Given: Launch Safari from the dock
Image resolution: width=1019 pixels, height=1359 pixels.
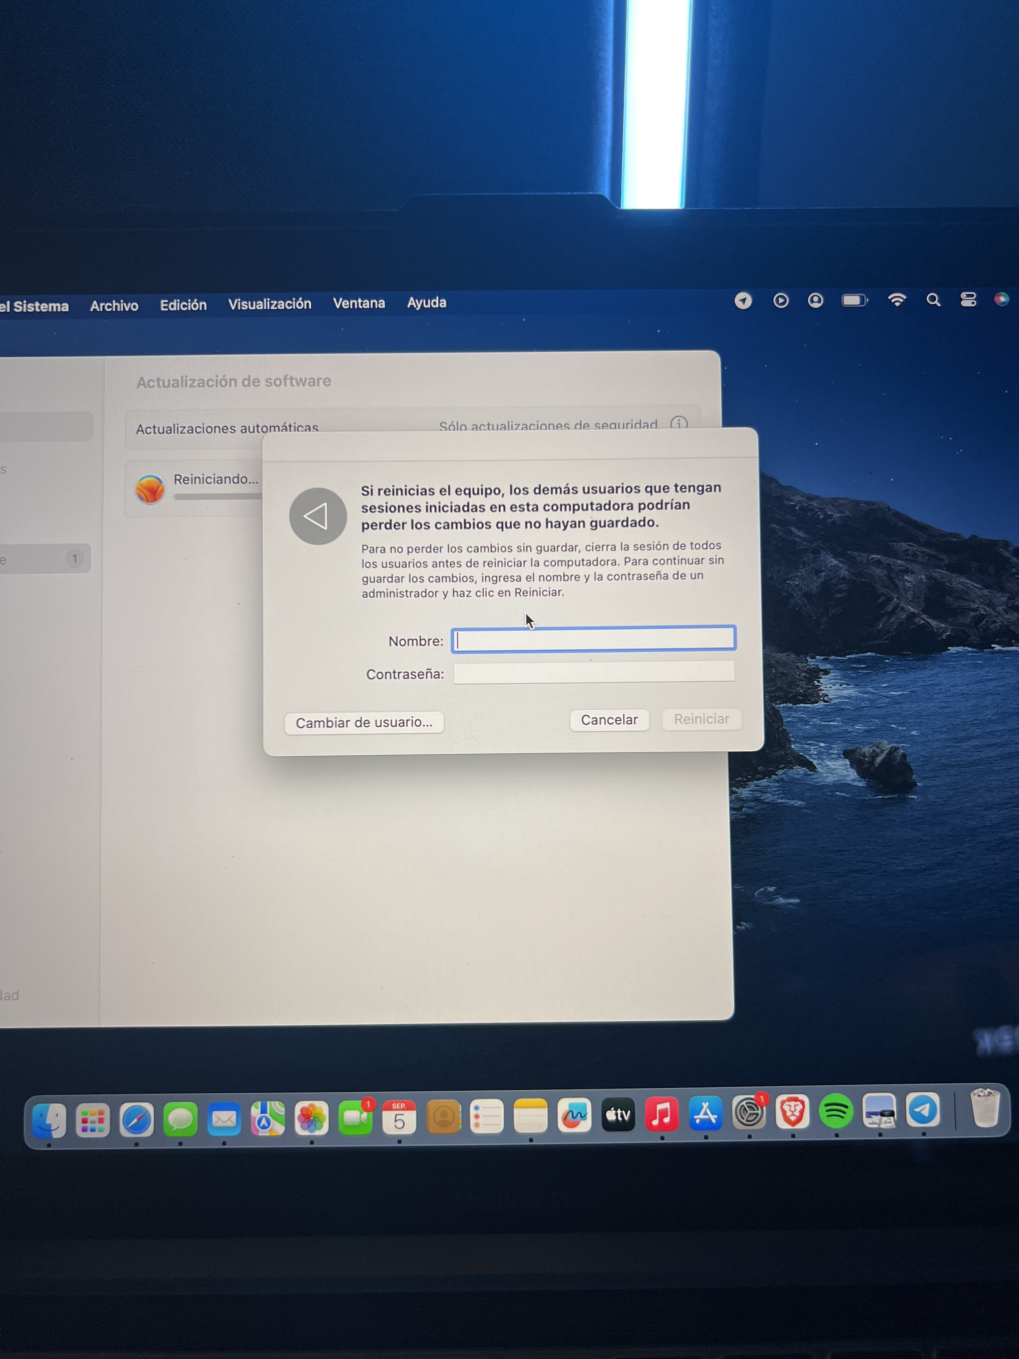Looking at the screenshot, I should tap(136, 1119).
